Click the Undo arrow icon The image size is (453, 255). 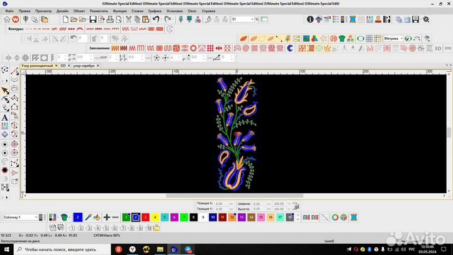[156, 20]
